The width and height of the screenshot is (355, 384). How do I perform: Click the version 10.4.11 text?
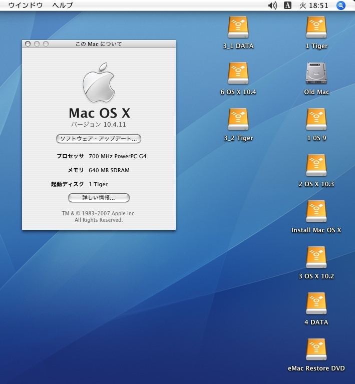[99, 124]
